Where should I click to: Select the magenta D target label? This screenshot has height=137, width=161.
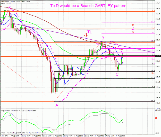[x=133, y=28]
